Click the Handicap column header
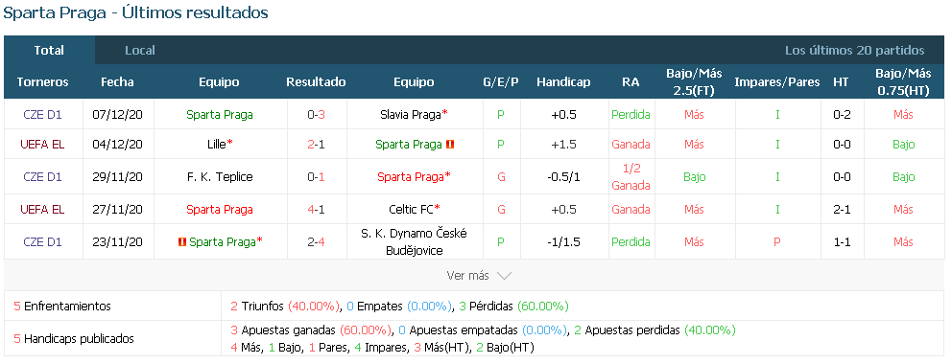Viewport: 952px width, 364px height. (x=563, y=81)
